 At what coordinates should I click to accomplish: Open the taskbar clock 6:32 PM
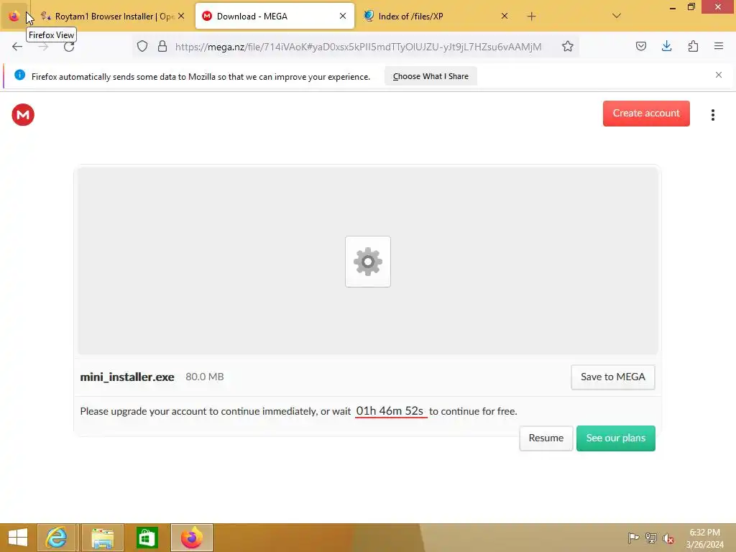[704, 538]
